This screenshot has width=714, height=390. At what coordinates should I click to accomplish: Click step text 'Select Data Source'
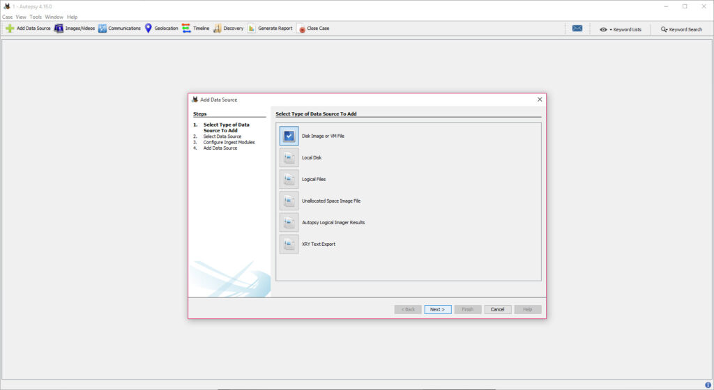pos(222,136)
